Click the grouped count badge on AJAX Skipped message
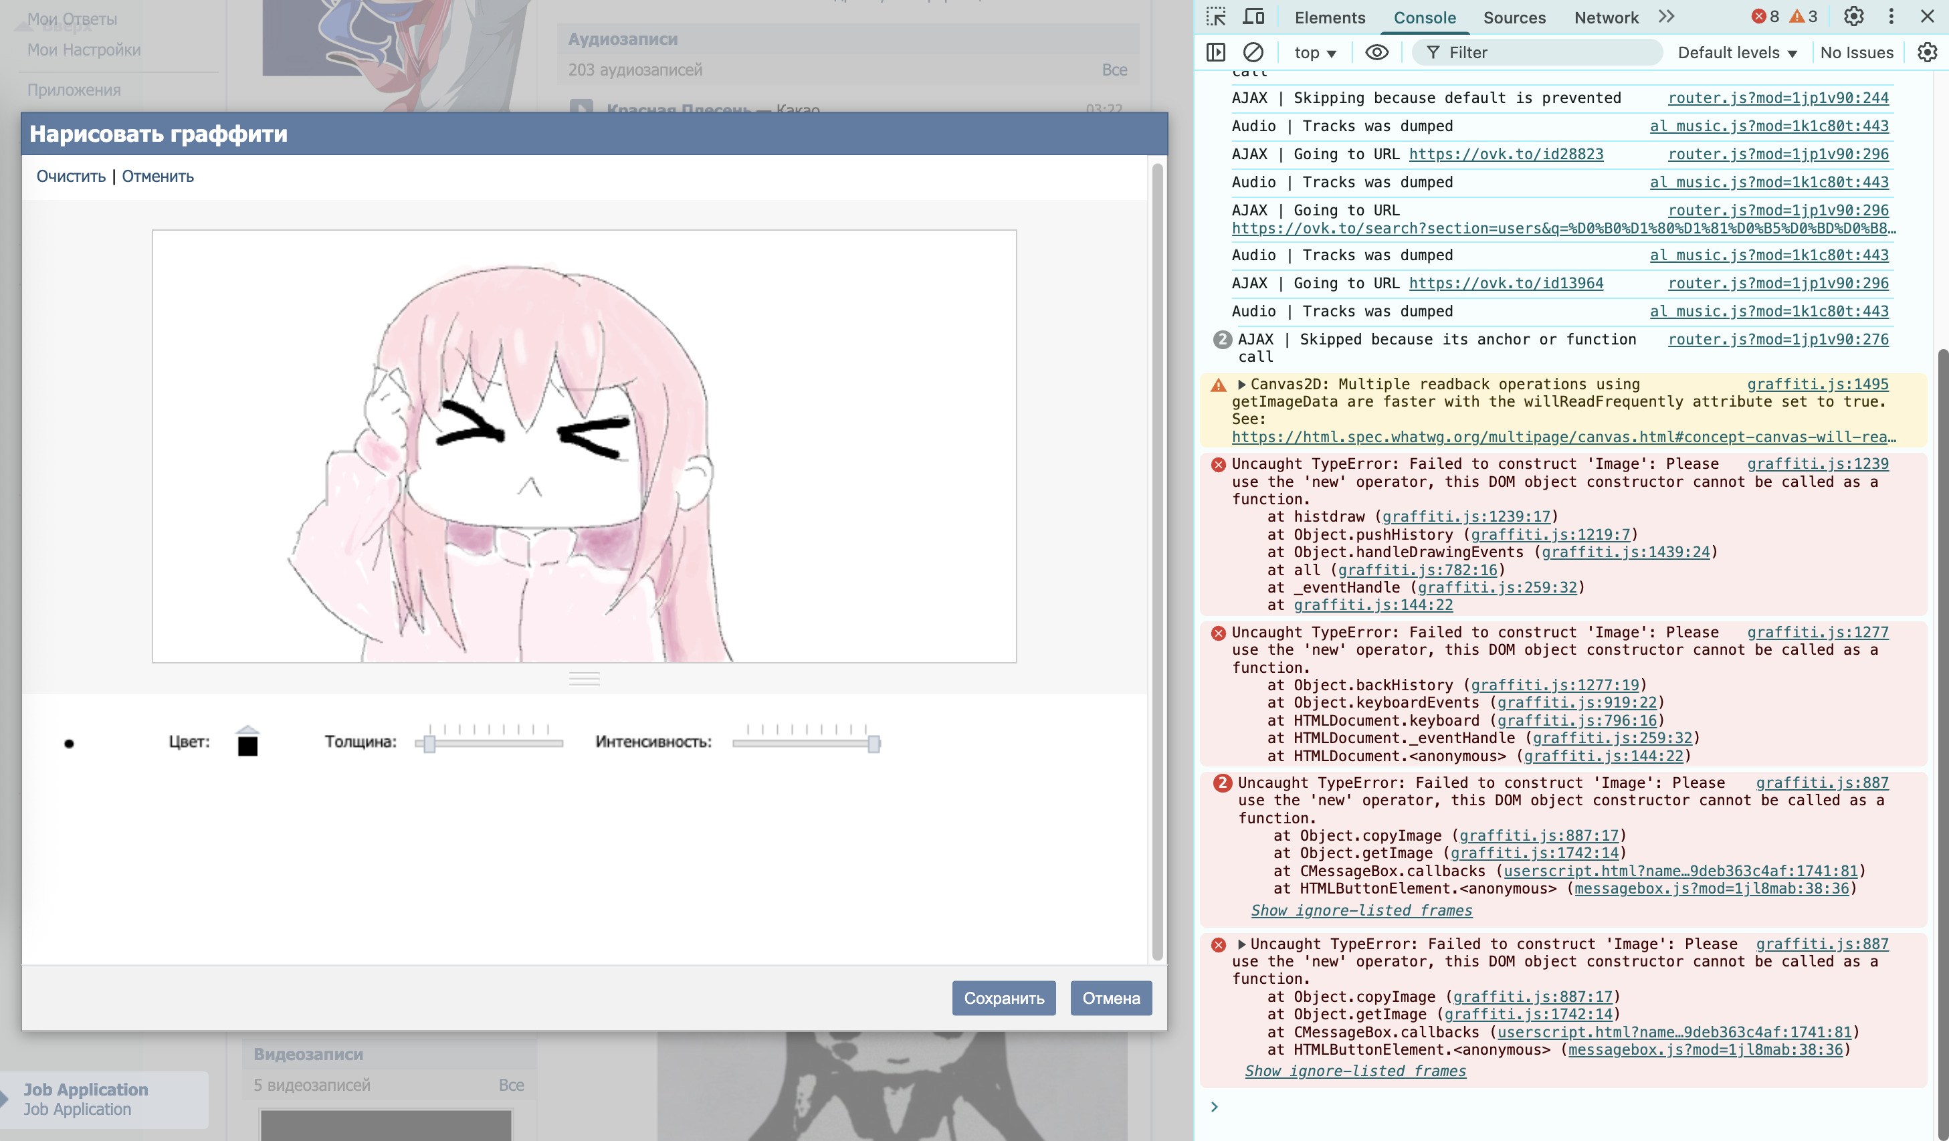1949x1141 pixels. point(1222,340)
